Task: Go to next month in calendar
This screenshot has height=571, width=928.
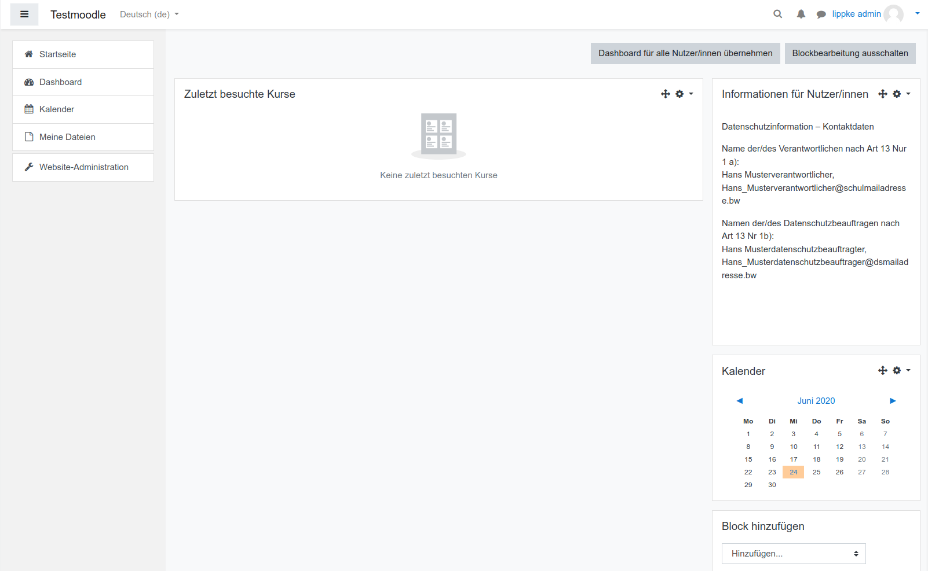Action: coord(893,401)
